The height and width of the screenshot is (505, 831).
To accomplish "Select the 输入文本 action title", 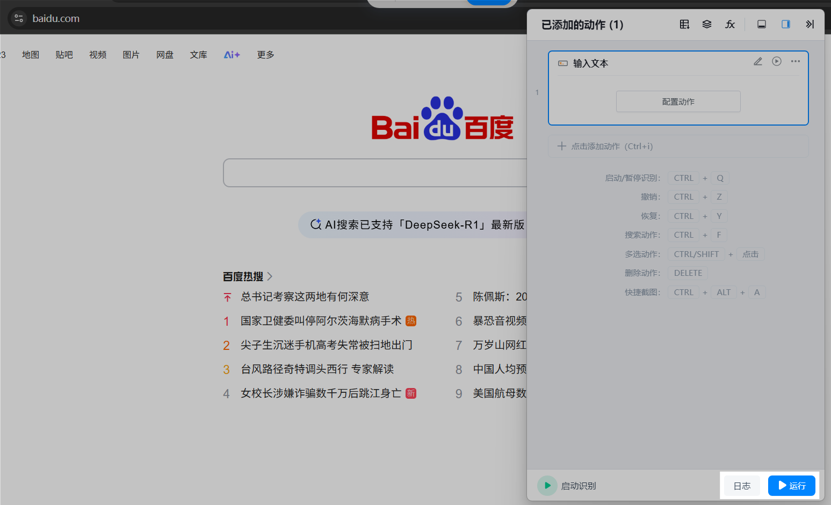I will [x=590, y=63].
